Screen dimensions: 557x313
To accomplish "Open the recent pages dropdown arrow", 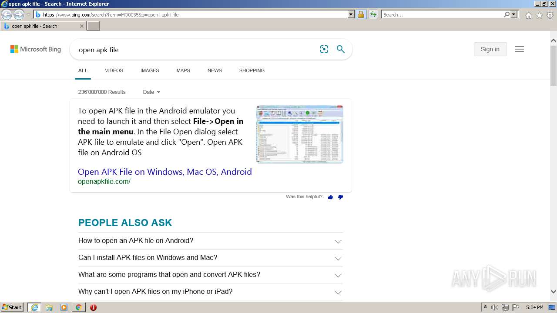I will point(28,15).
